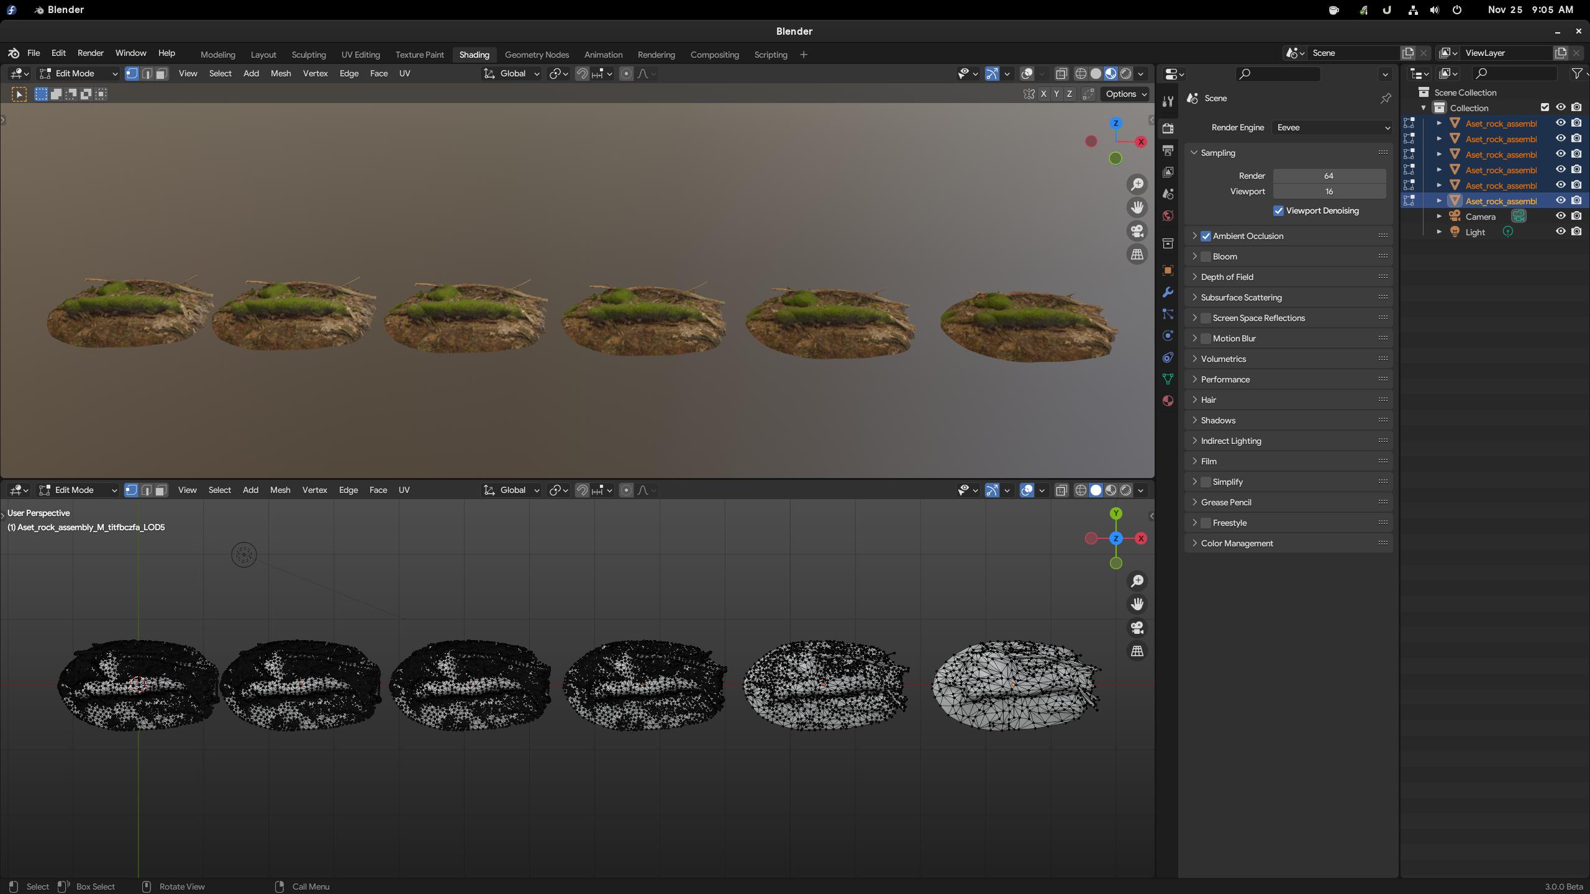The image size is (1590, 894).
Task: Select vertex select mode in top viewport
Action: coord(132,74)
